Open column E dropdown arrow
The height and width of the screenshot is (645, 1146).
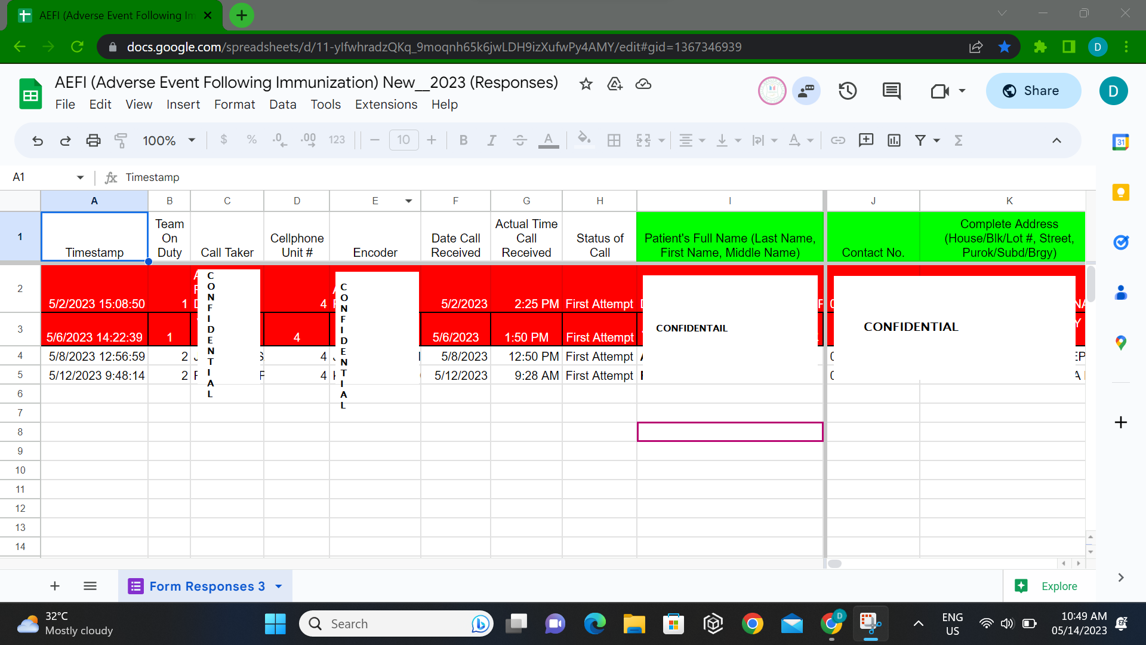[x=409, y=201]
